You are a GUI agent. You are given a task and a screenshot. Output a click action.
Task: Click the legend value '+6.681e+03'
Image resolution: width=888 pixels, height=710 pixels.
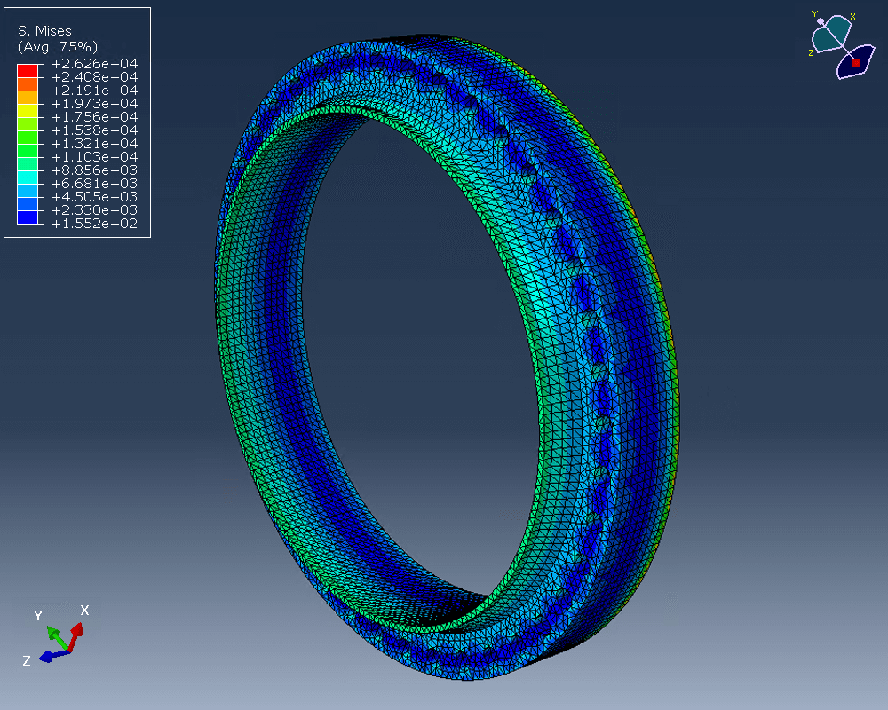click(x=95, y=184)
